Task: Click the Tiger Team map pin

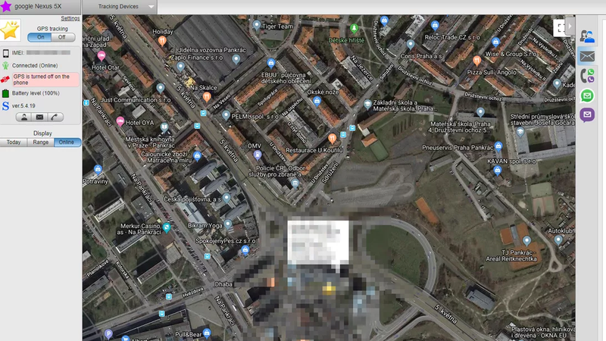Action: coord(257,26)
